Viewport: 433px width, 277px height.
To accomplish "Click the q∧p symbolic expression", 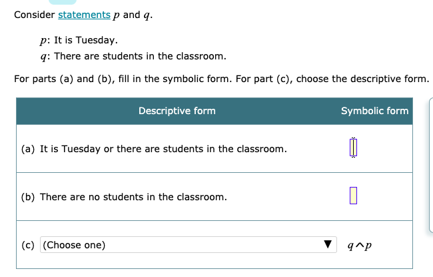I will click(x=360, y=245).
